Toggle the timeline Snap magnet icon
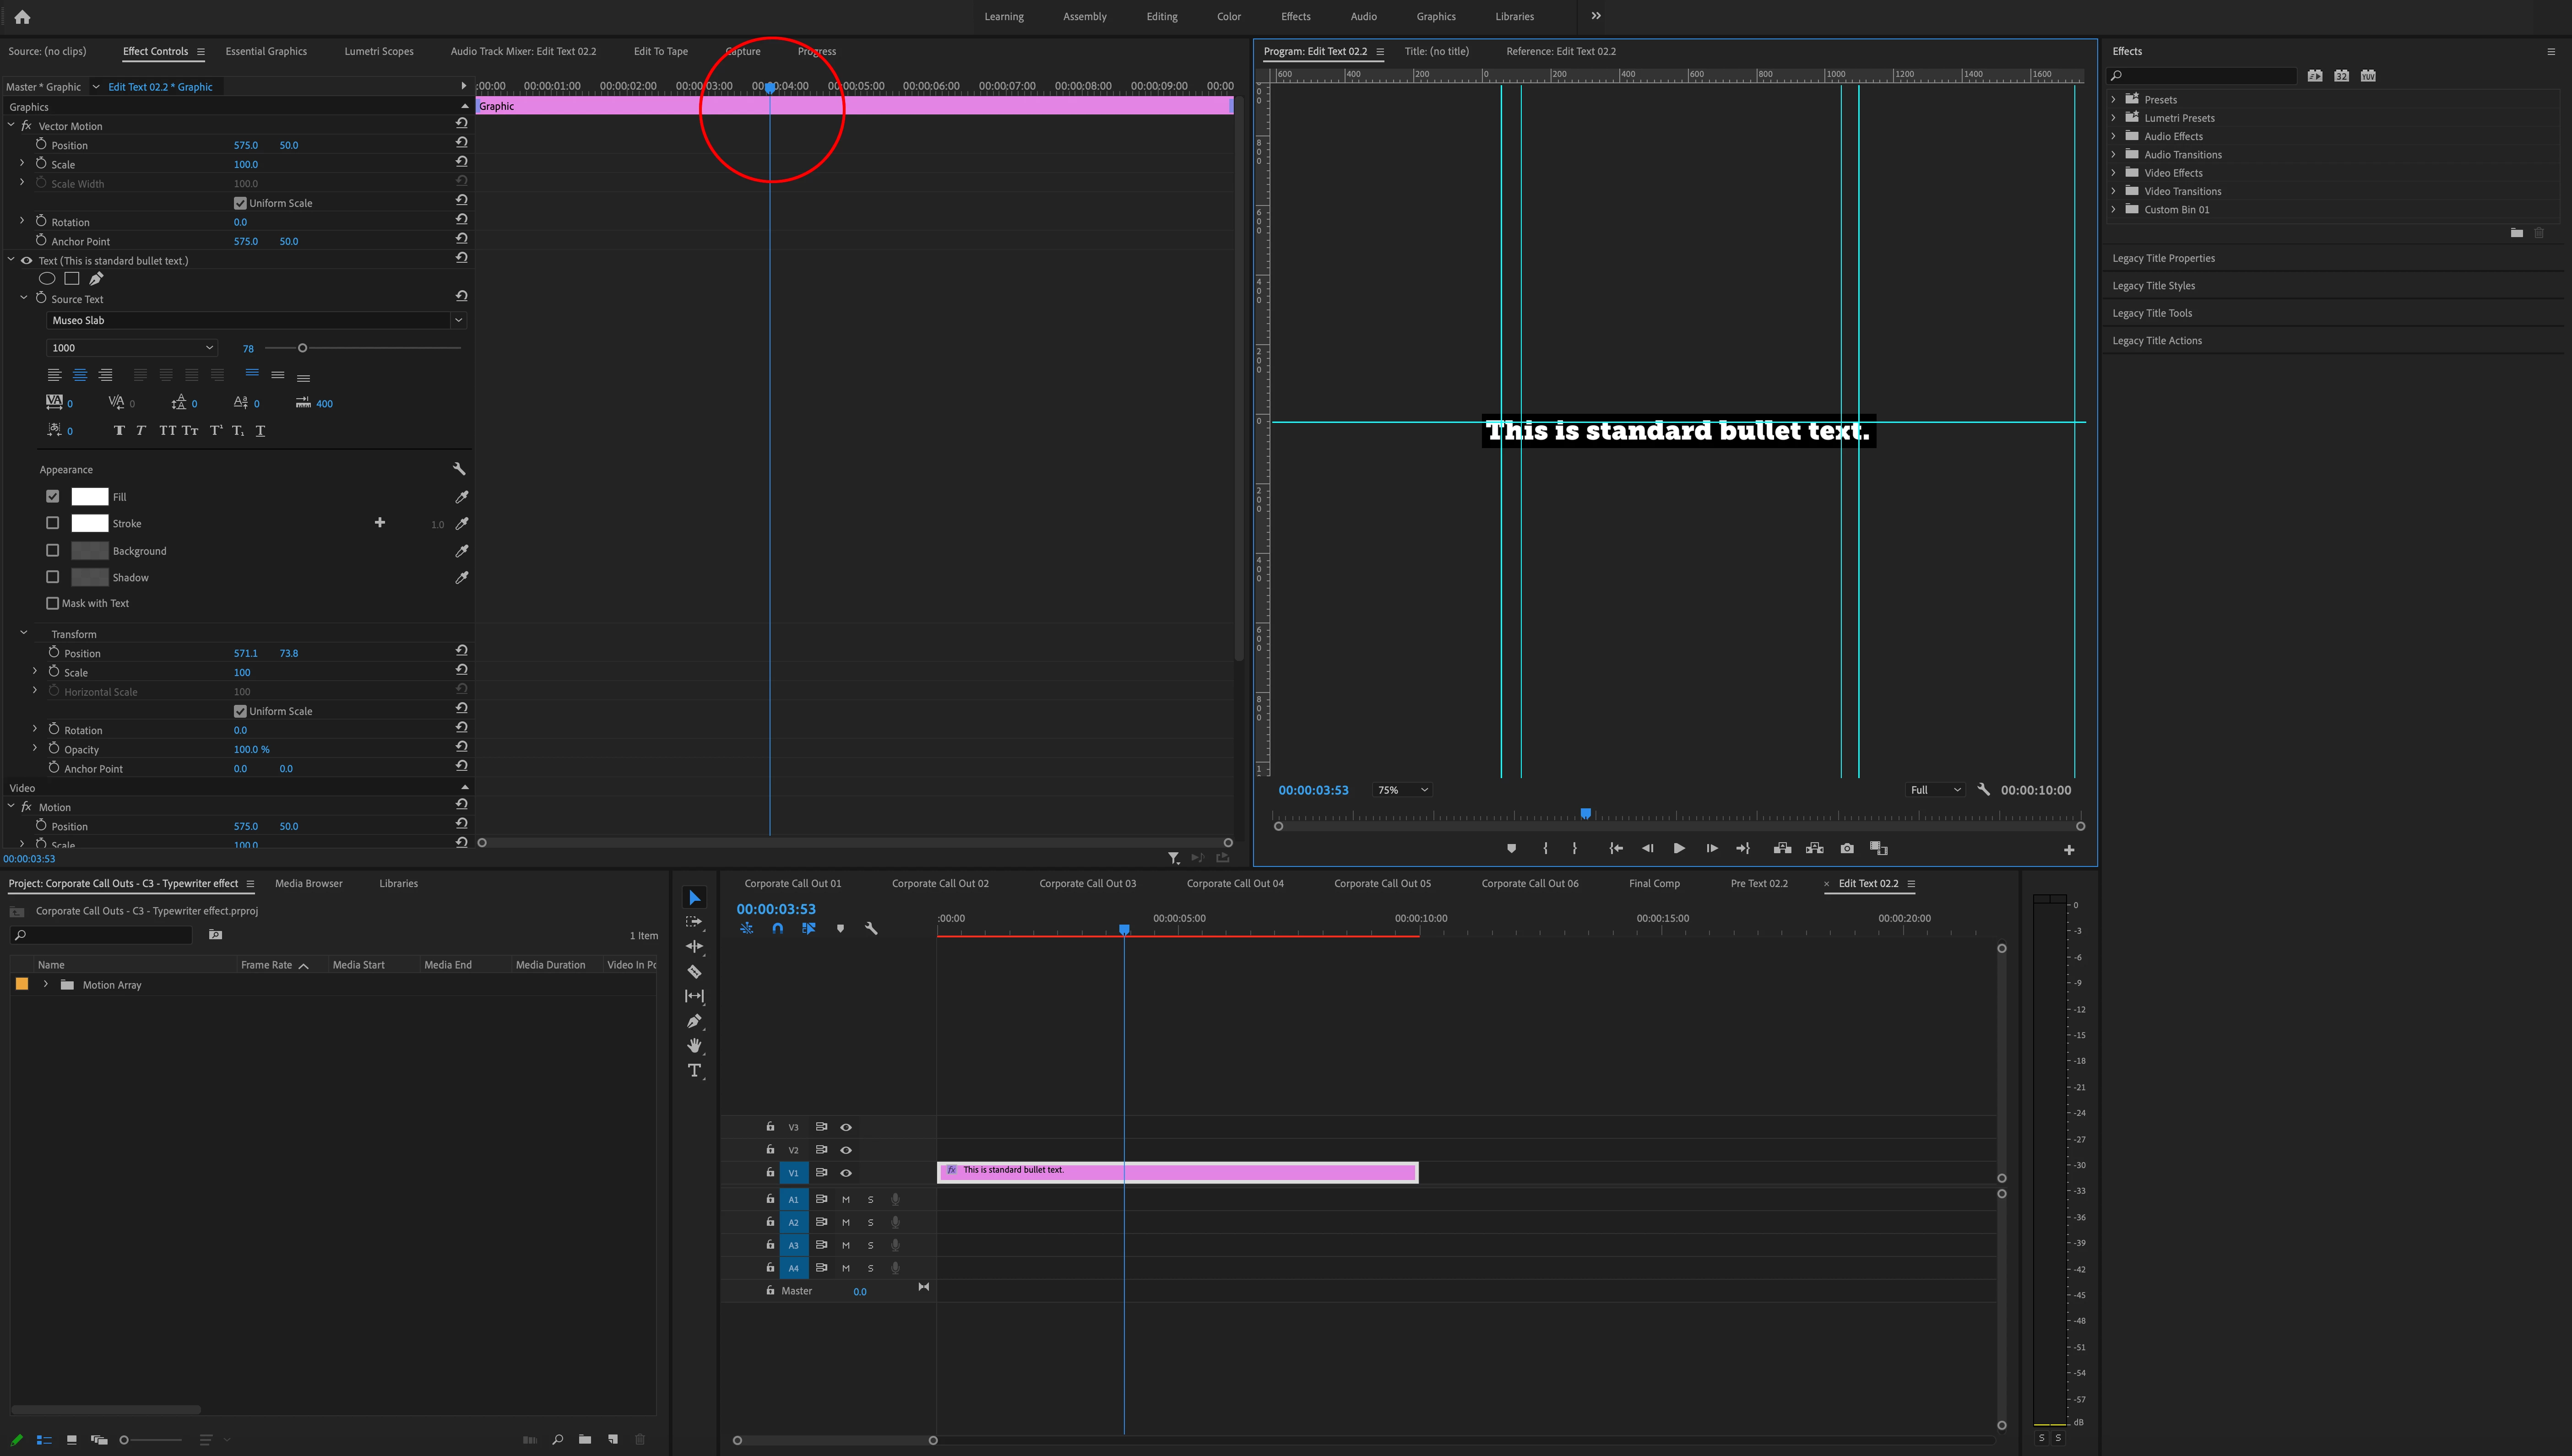Screen dimensions: 2572x1456 (x=778, y=928)
